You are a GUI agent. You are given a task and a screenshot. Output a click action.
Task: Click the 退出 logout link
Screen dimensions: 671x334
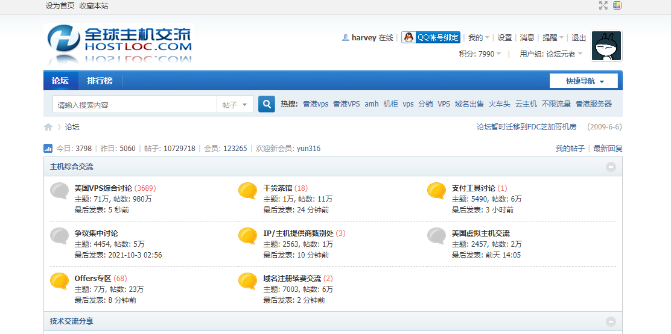click(579, 37)
